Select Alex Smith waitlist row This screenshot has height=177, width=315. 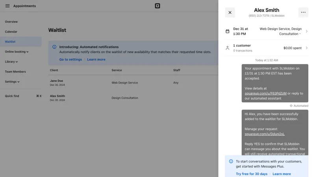coord(133,98)
